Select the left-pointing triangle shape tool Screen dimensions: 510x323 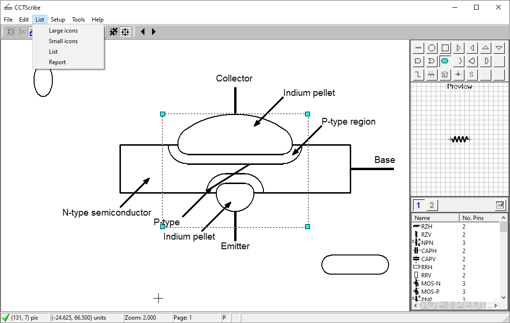pos(472,48)
